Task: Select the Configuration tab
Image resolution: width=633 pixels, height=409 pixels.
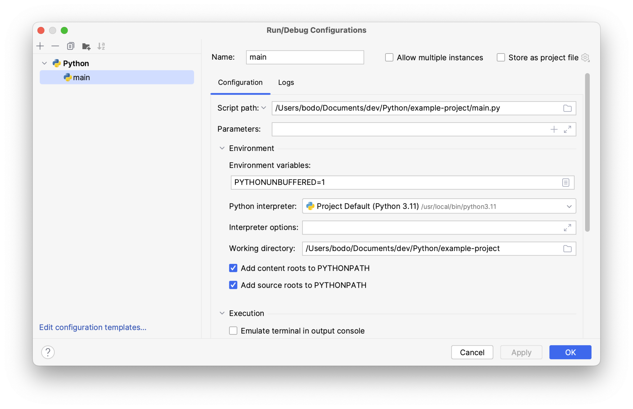Action: 240,82
